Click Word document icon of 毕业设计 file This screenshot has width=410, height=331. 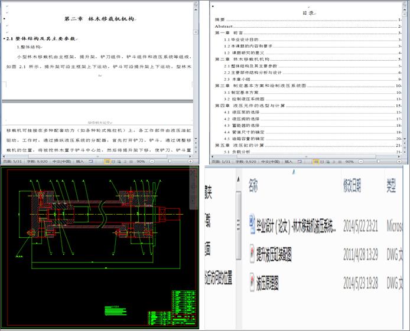[x=252, y=224]
